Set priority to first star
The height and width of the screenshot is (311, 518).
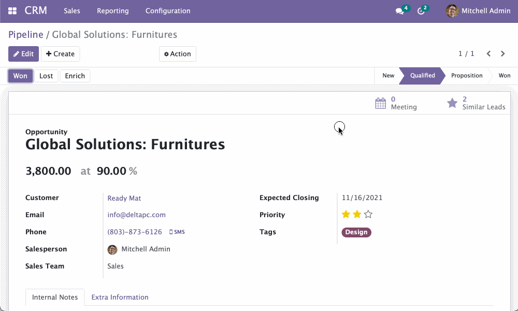pos(346,215)
